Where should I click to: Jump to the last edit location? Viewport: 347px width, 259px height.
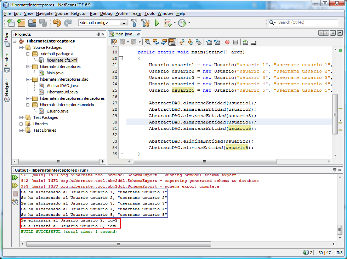(x=114, y=42)
